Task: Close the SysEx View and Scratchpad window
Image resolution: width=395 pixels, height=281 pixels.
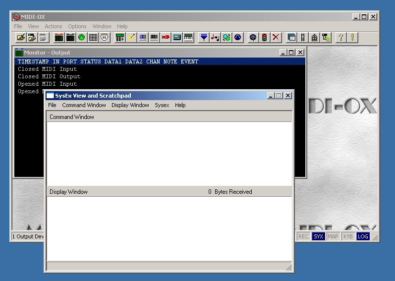Action: 287,96
